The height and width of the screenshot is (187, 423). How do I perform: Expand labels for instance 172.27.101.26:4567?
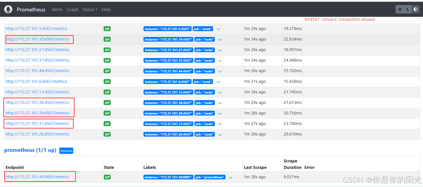click(x=220, y=135)
